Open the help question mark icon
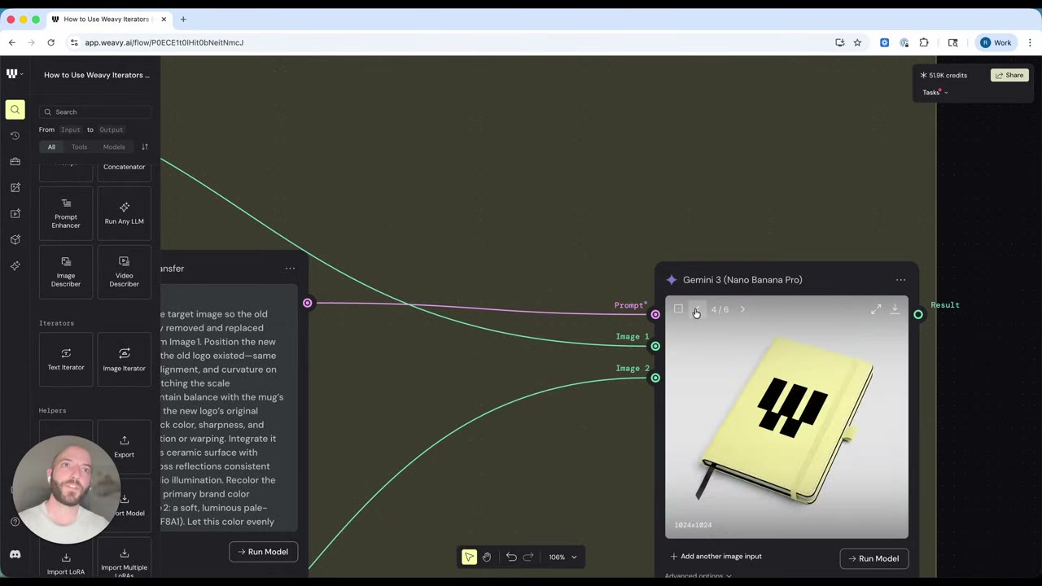1042x586 pixels. click(15, 522)
